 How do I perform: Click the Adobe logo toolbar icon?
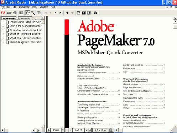pos(3,13)
